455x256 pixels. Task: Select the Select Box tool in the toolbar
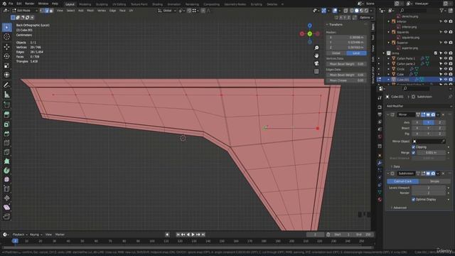[6, 27]
